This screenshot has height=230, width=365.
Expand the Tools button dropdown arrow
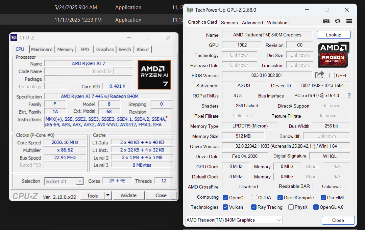coord(108,195)
